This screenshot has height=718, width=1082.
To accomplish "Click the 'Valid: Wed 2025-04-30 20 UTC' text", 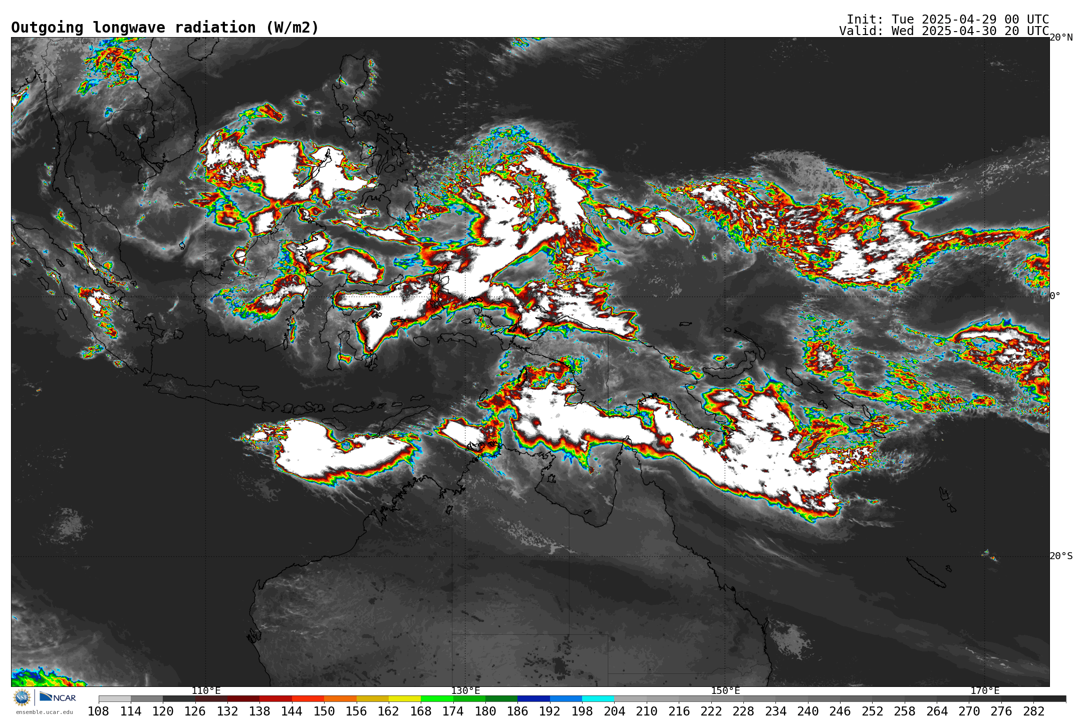I will coord(944,31).
